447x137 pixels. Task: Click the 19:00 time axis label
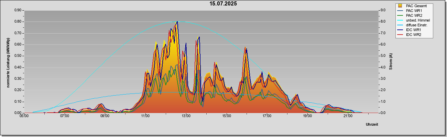tap(307, 116)
